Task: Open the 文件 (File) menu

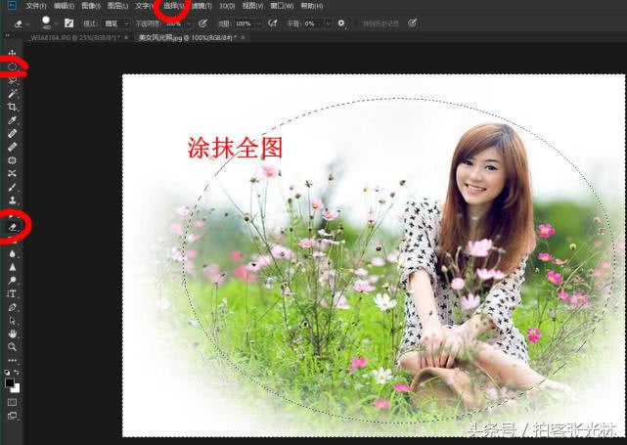Action: (36, 6)
